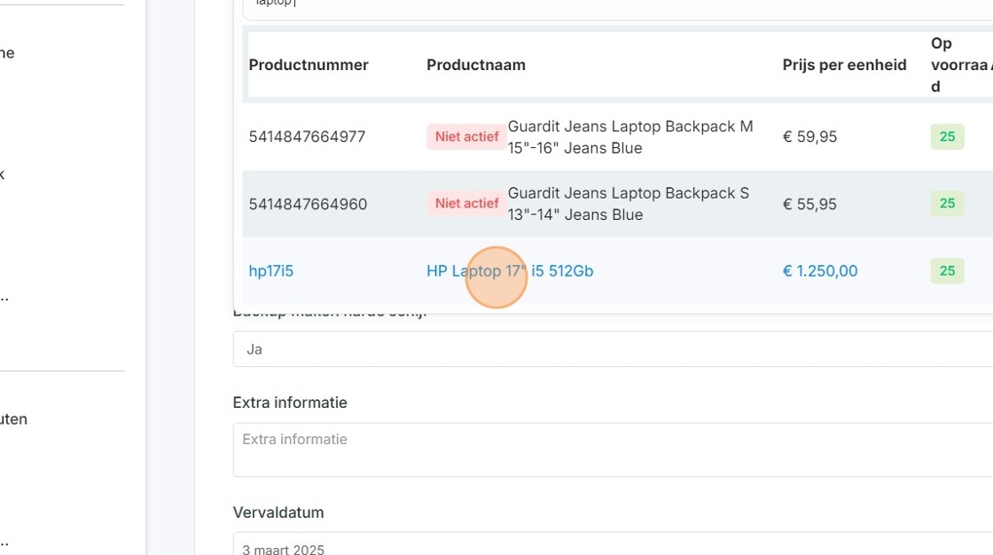Focus the Extra informatie text area
Viewport: 993px width, 555px height.
coord(613,449)
